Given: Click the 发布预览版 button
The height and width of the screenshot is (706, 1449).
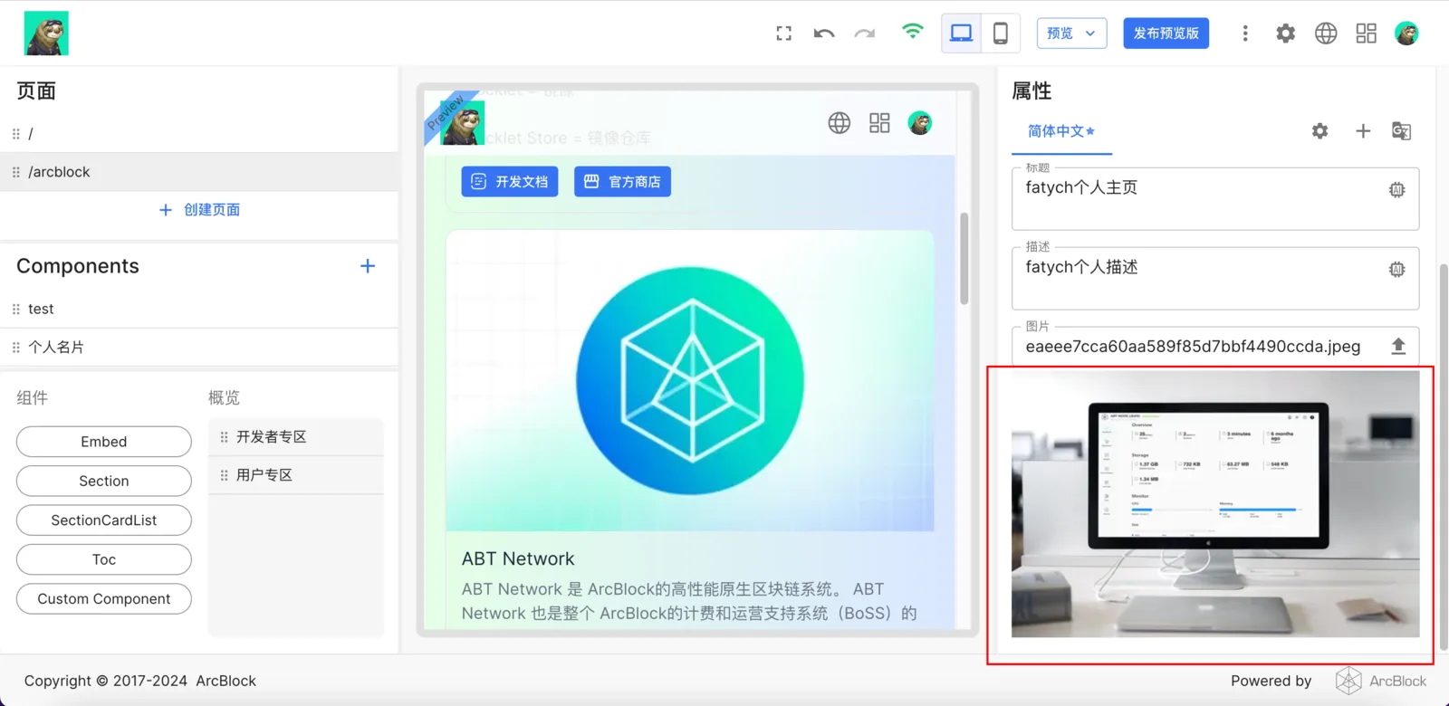Looking at the screenshot, I should (1166, 33).
